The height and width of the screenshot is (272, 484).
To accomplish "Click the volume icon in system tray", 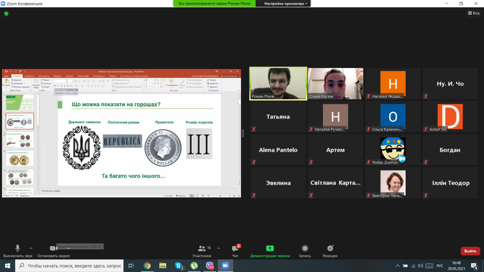I will [x=420, y=266].
